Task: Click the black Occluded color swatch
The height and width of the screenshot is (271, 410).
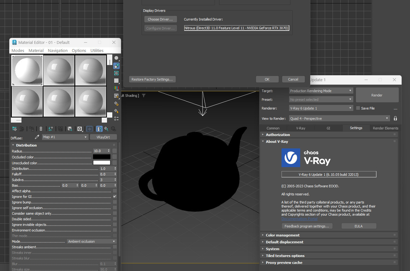Action: pos(102,157)
